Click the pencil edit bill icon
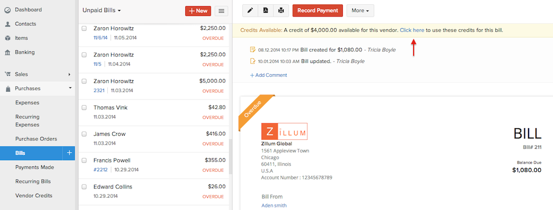The height and width of the screenshot is (210, 553). pyautogui.click(x=251, y=11)
